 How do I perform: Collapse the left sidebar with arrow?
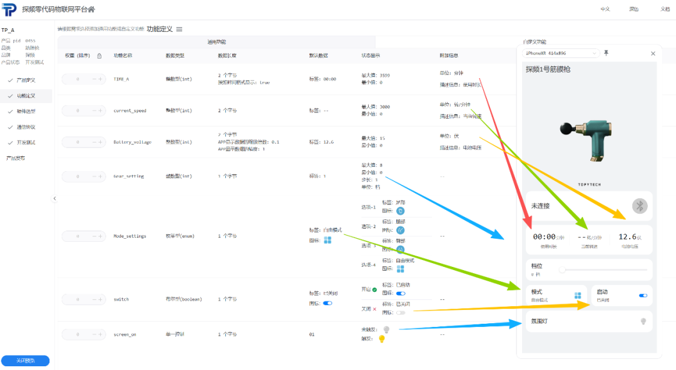click(x=54, y=199)
